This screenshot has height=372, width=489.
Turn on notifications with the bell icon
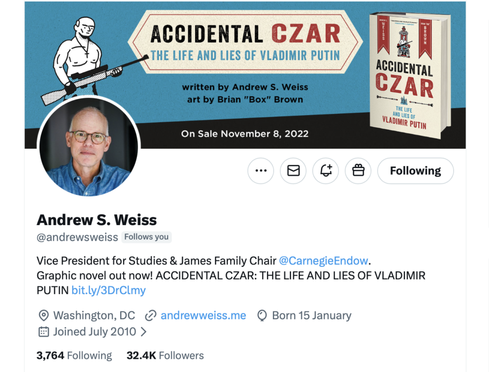pyautogui.click(x=326, y=171)
